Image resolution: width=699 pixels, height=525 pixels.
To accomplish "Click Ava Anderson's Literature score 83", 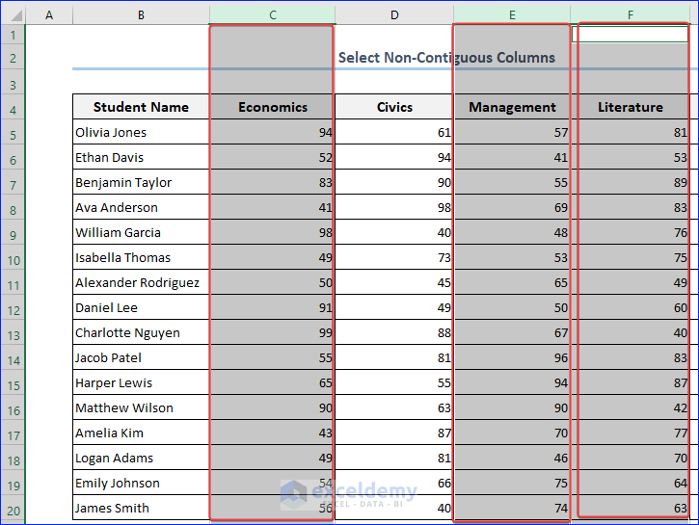I will pyautogui.click(x=630, y=207).
